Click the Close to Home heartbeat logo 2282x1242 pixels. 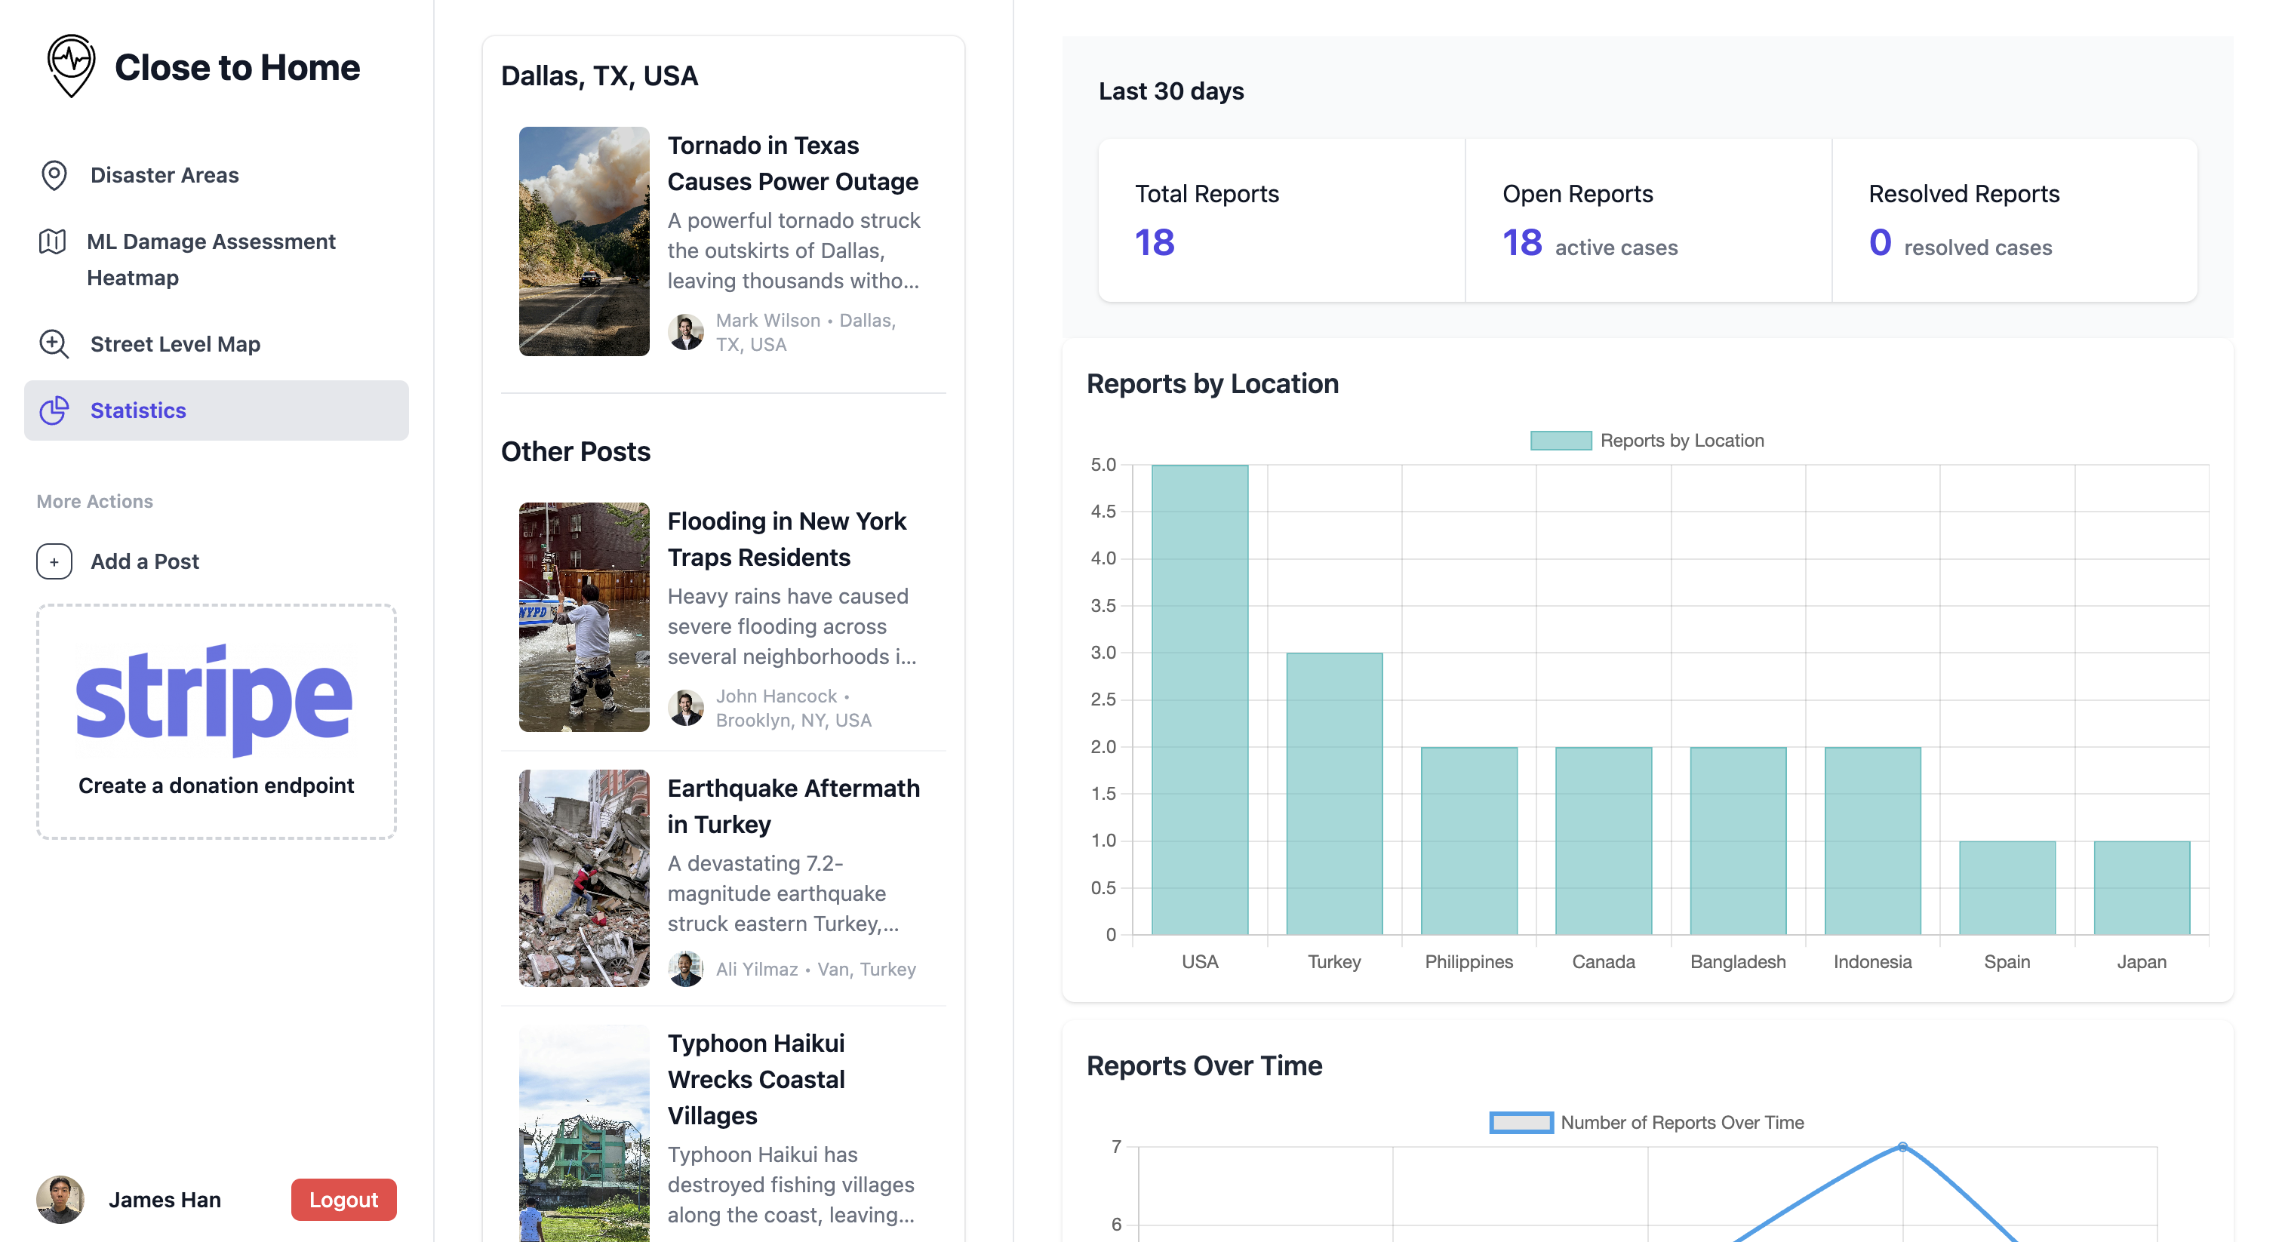click(71, 66)
